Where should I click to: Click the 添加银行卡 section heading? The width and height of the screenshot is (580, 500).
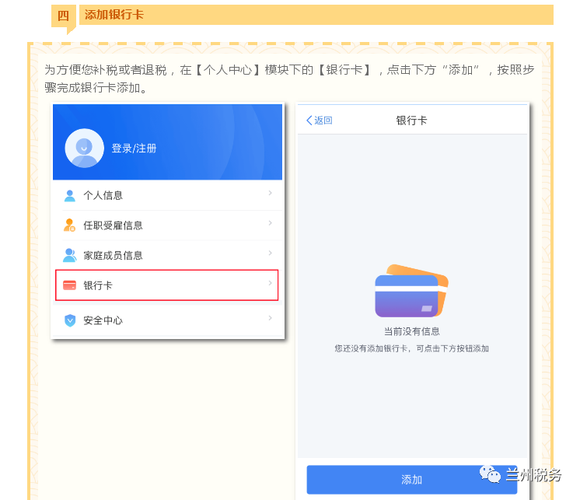pos(114,15)
